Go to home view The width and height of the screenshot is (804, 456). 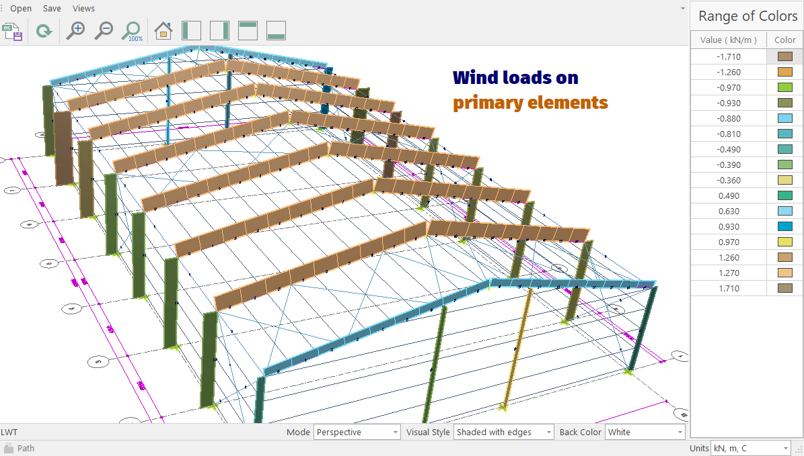pyautogui.click(x=163, y=31)
